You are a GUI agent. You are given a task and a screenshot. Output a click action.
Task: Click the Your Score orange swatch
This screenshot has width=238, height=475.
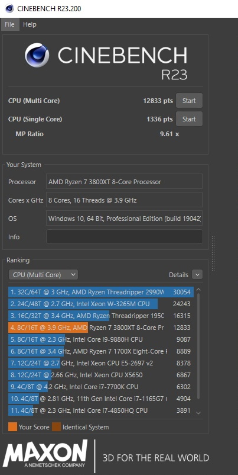click(x=12, y=427)
